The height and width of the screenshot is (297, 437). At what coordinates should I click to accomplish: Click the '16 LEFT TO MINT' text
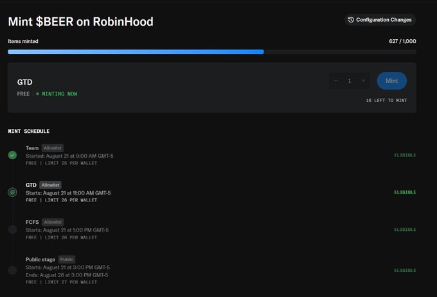click(386, 101)
